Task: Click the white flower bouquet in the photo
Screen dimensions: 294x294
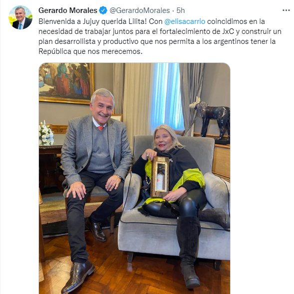Action: (x=46, y=134)
